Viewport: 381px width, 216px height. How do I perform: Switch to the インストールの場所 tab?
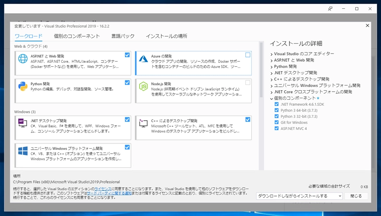167,36
